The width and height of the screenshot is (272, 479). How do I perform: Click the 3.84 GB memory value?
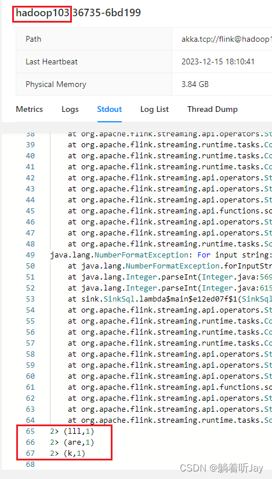195,84
